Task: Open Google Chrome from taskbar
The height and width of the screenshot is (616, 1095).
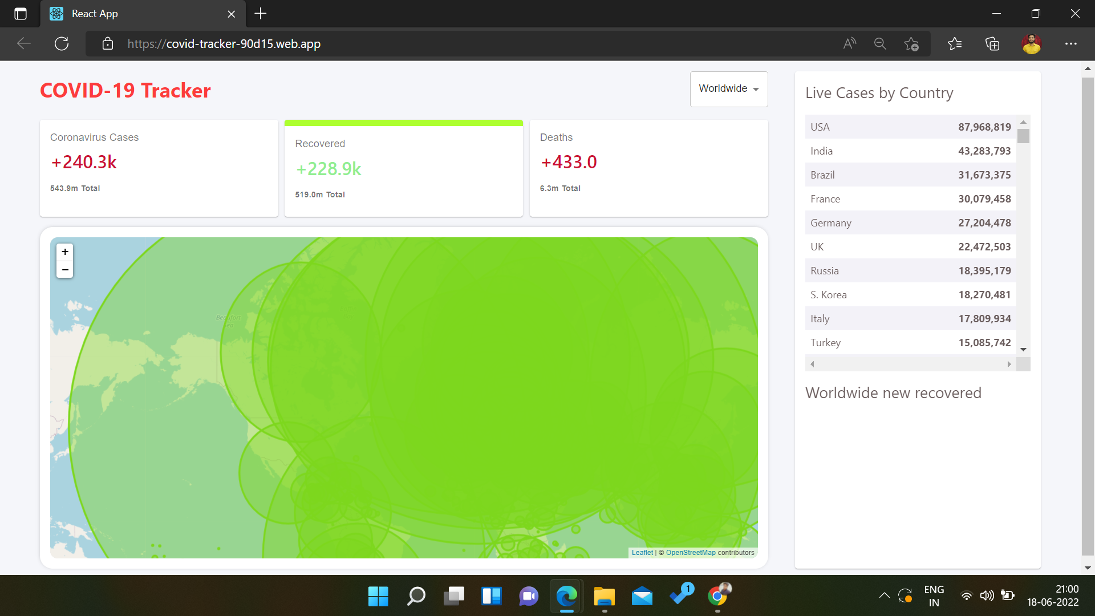Action: (718, 596)
